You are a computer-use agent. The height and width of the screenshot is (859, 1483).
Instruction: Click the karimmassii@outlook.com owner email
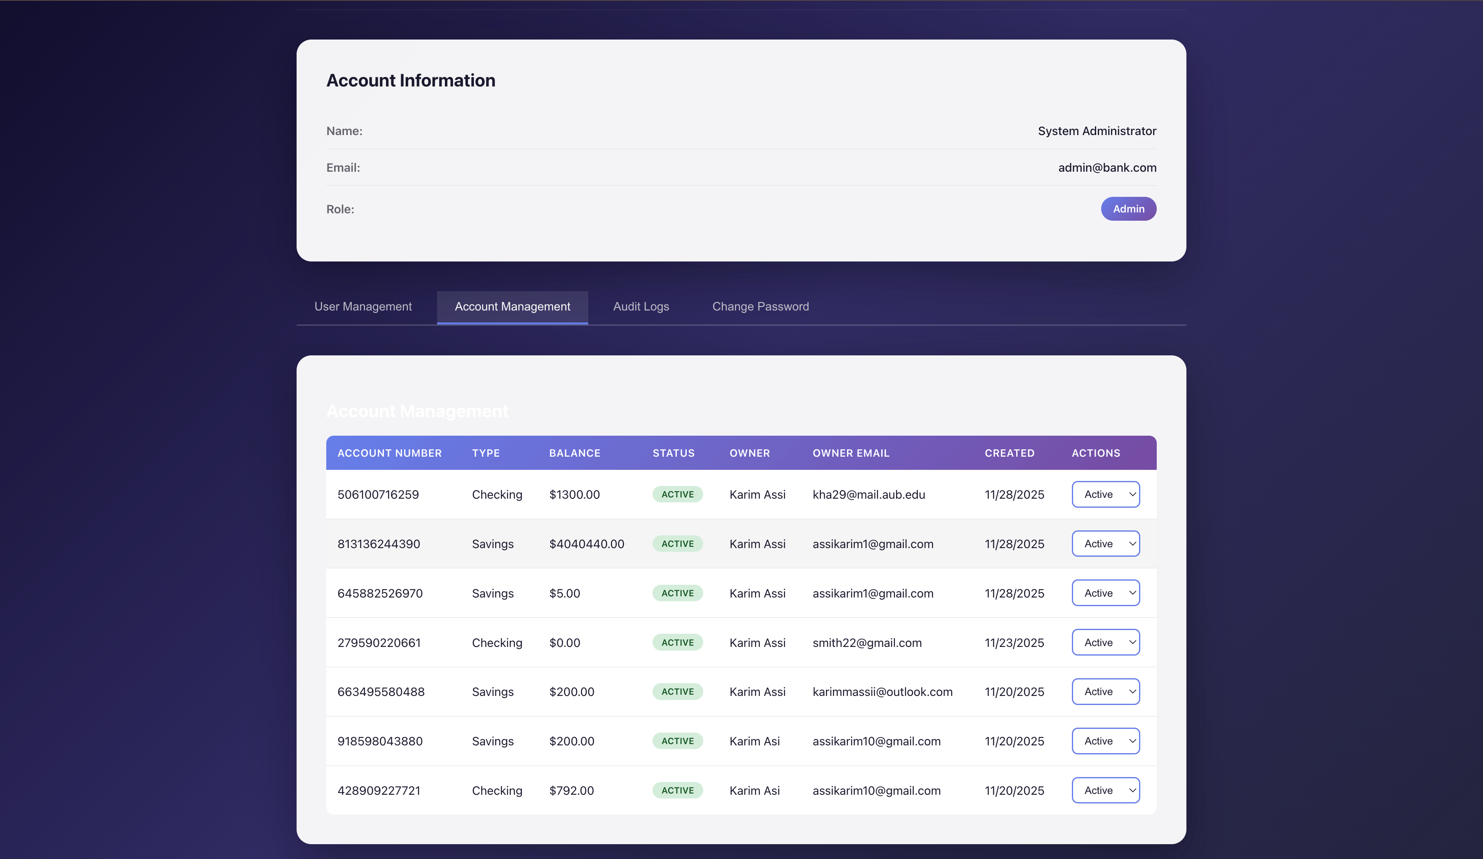[x=882, y=692]
